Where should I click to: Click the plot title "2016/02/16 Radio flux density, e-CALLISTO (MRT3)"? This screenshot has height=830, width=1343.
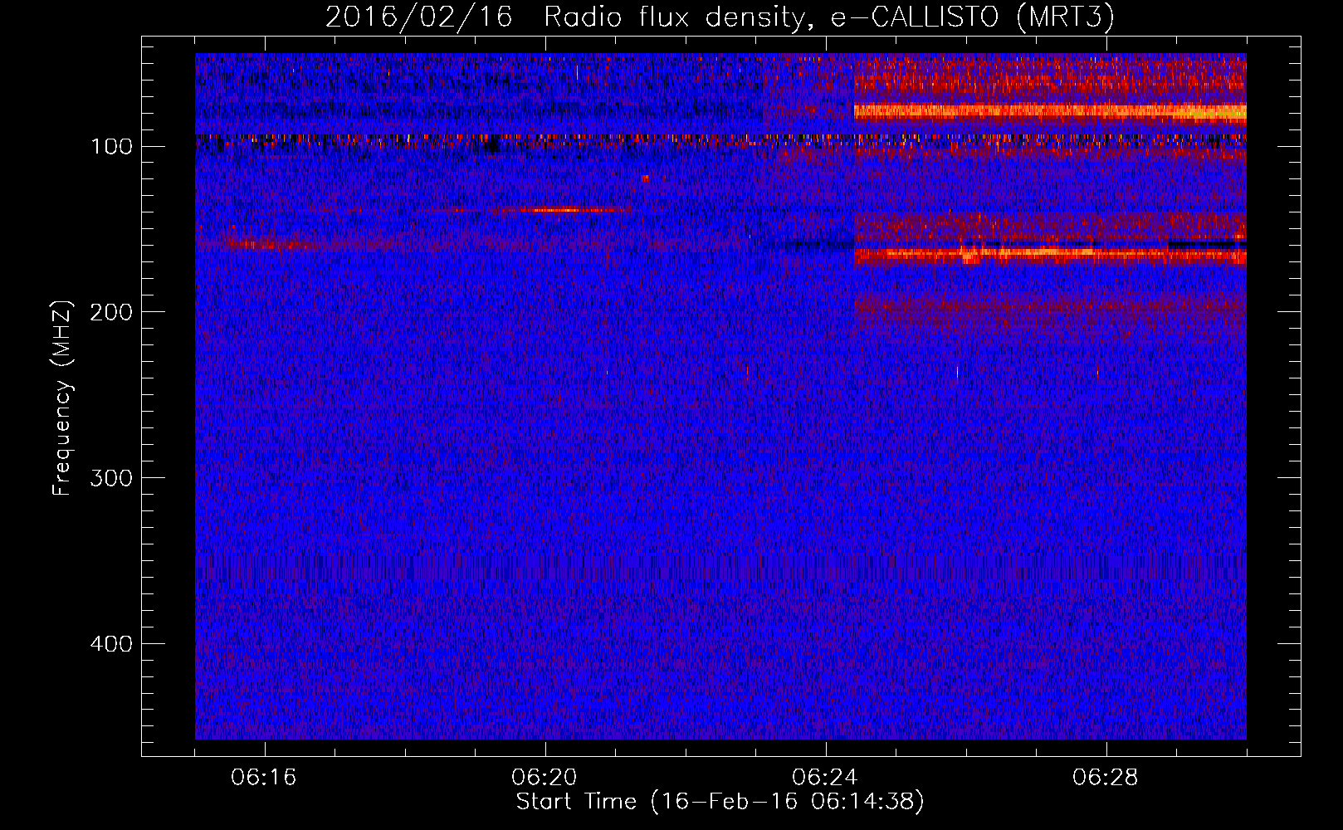click(720, 17)
